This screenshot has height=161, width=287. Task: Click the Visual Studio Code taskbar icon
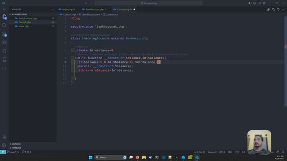tap(196, 157)
